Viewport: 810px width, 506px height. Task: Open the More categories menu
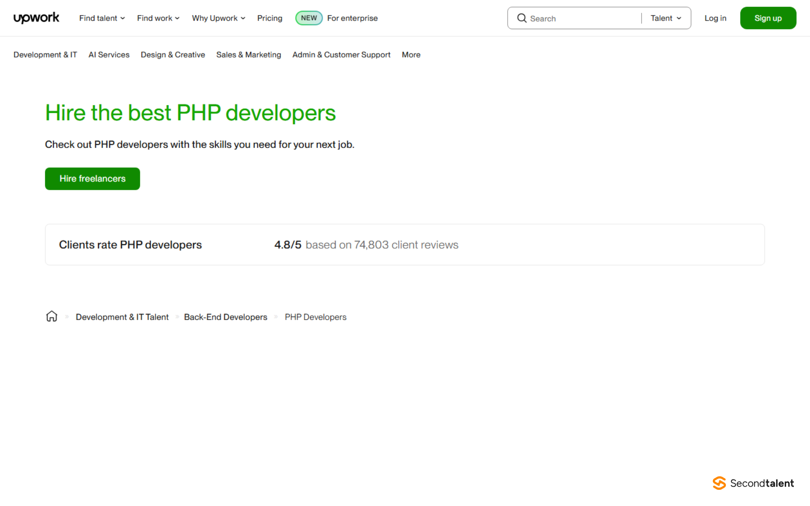pos(411,54)
